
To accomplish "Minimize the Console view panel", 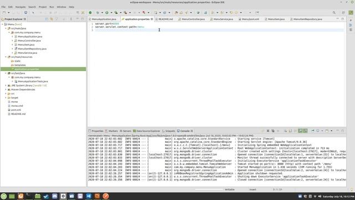I will [x=337, y=131].
